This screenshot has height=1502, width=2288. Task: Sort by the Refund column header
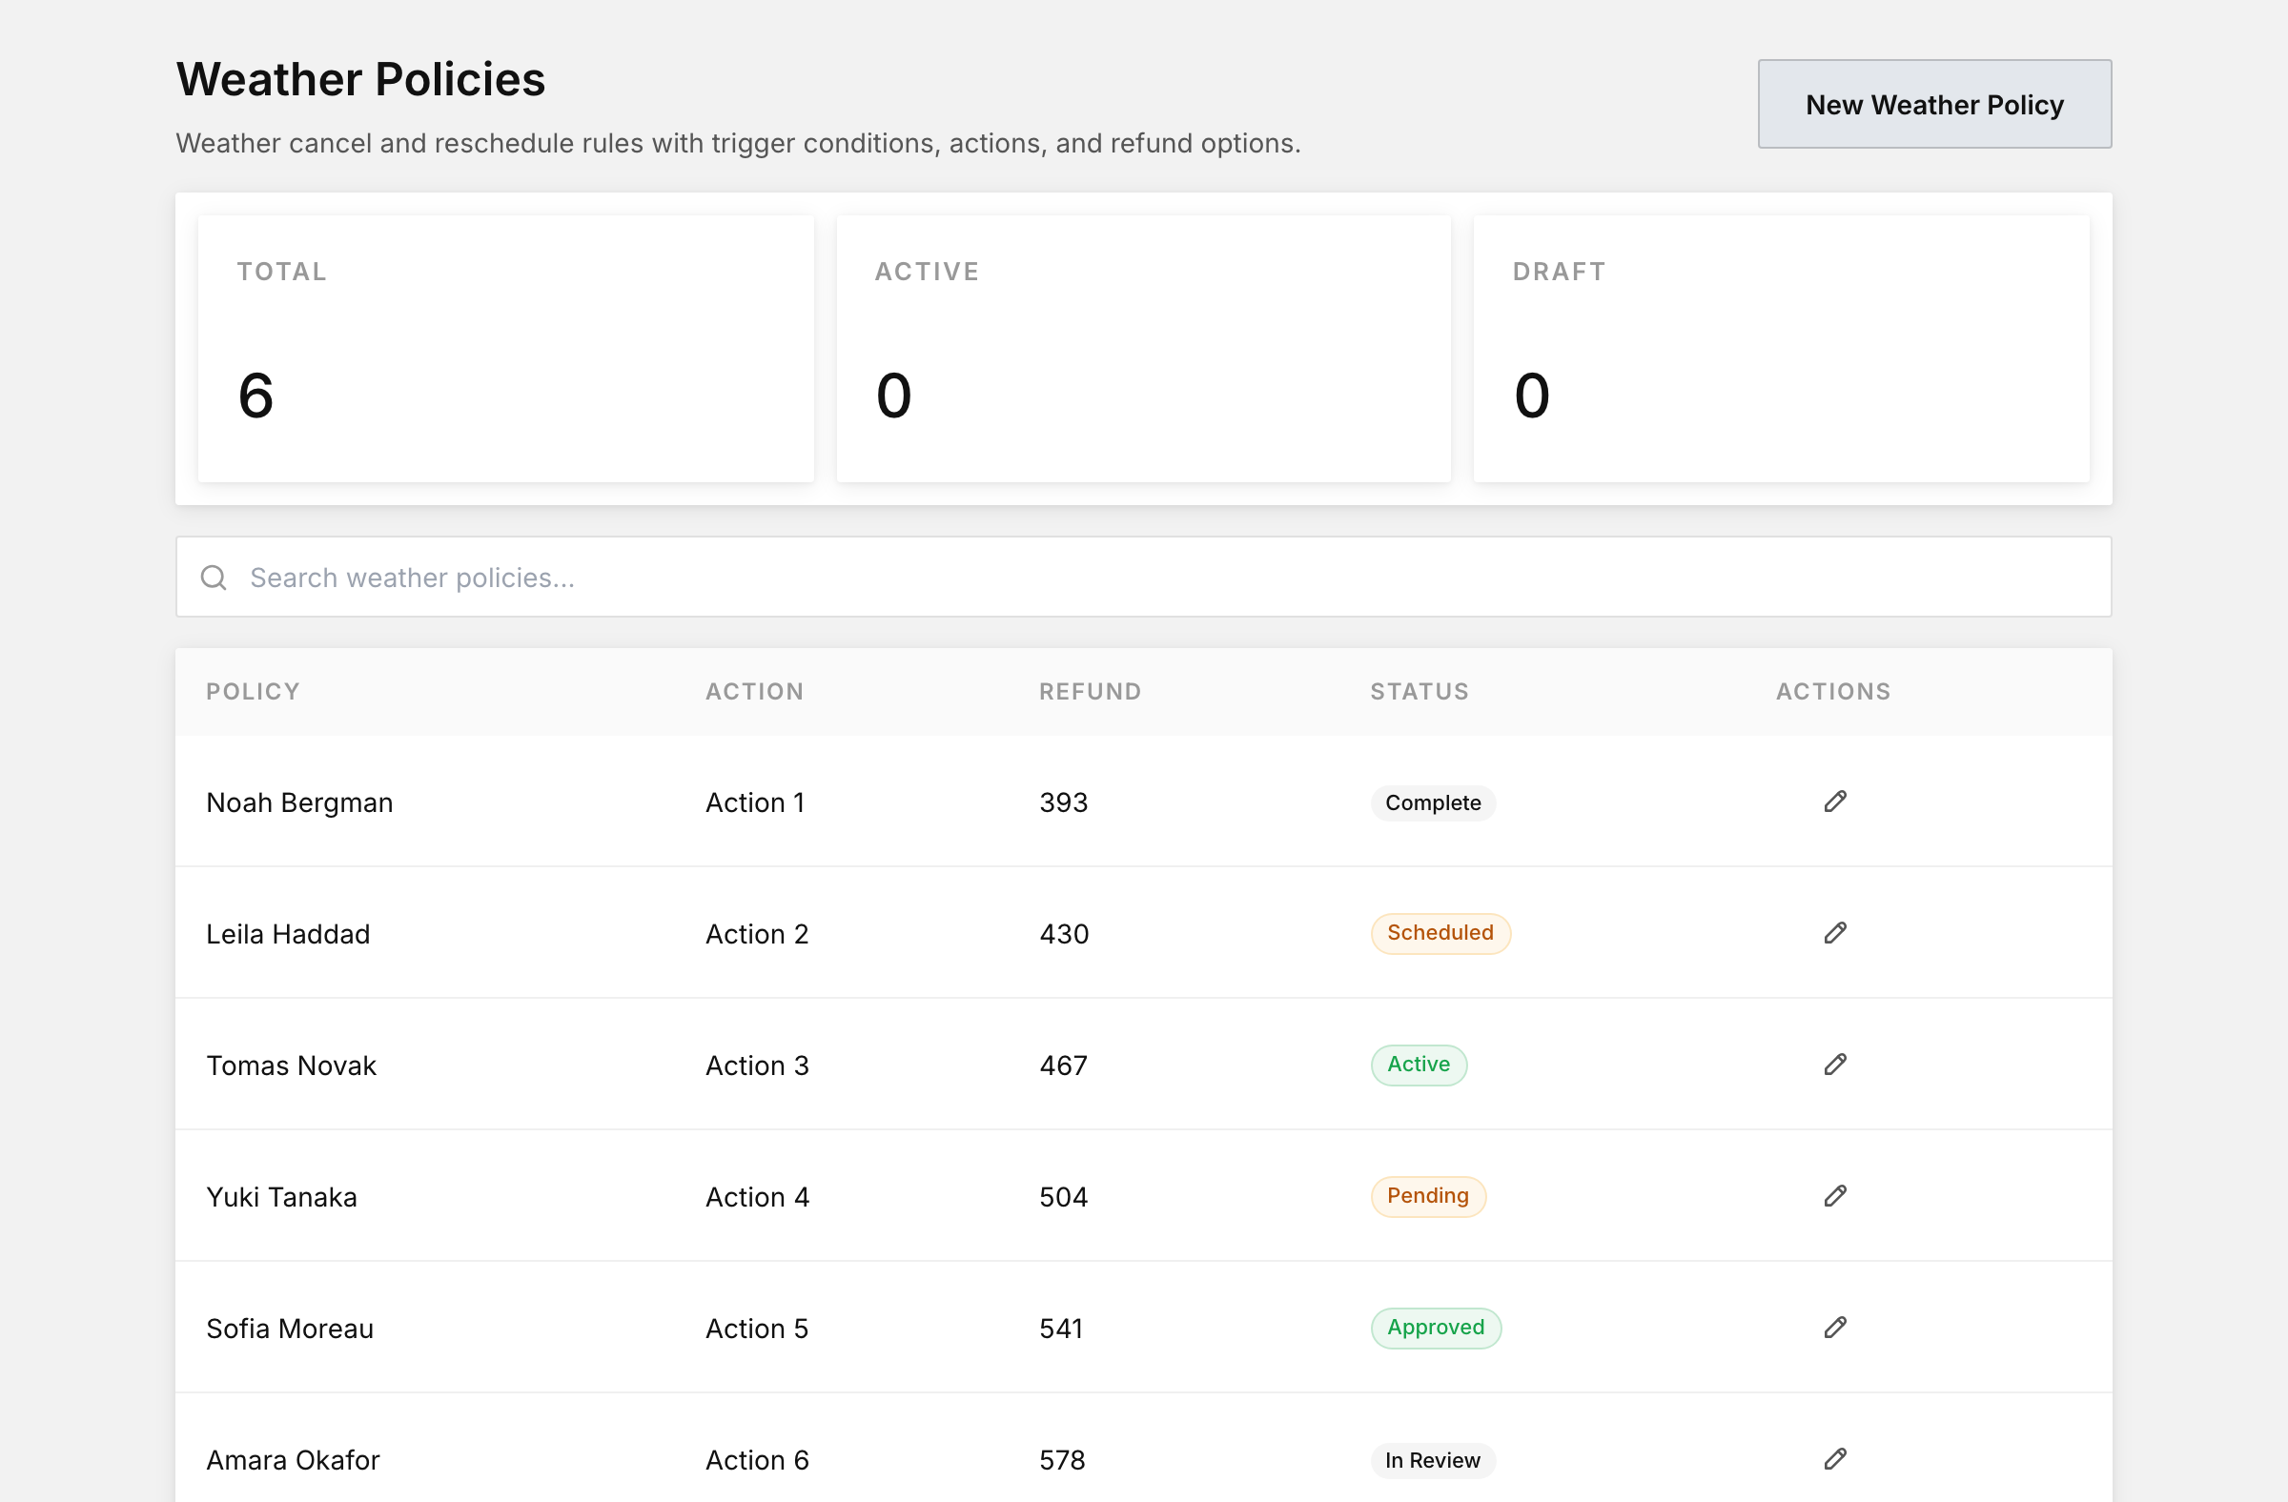tap(1091, 691)
